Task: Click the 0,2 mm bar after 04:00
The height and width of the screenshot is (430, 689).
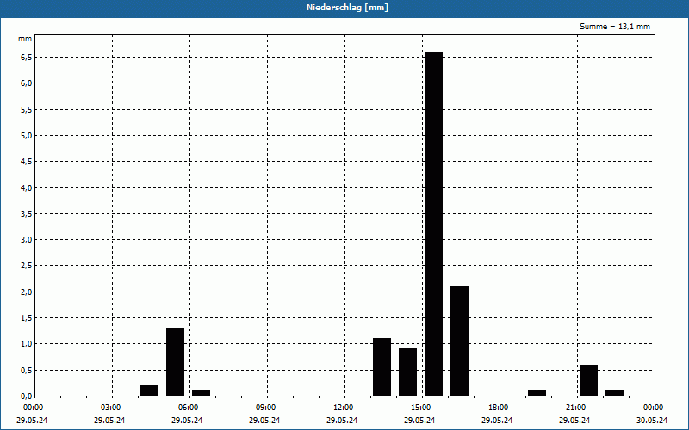Action: point(149,390)
